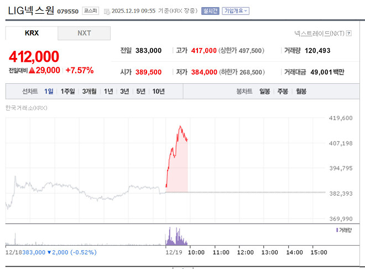Image resolution: width=365 pixels, height=269 pixels.
Task: Click the change amount 29,000
Action: 48,70
